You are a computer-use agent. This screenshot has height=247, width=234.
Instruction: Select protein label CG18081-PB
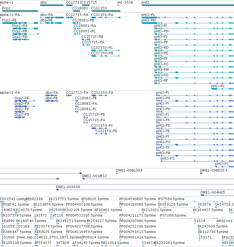coord(86,98)
